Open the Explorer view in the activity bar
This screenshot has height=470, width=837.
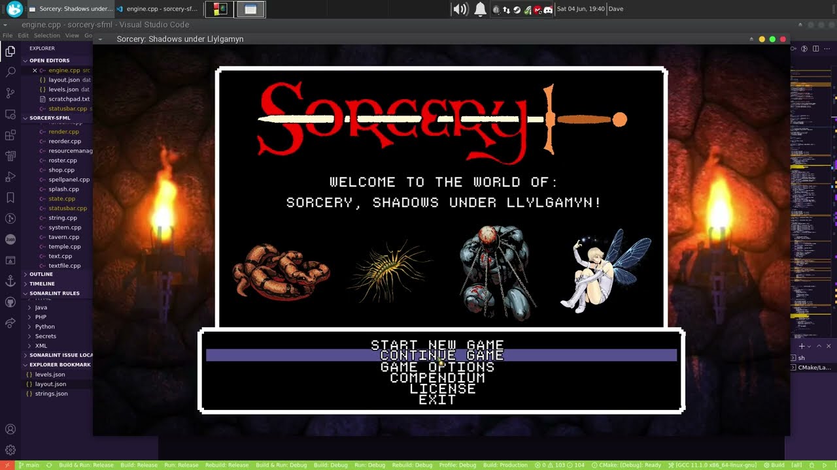click(10, 51)
